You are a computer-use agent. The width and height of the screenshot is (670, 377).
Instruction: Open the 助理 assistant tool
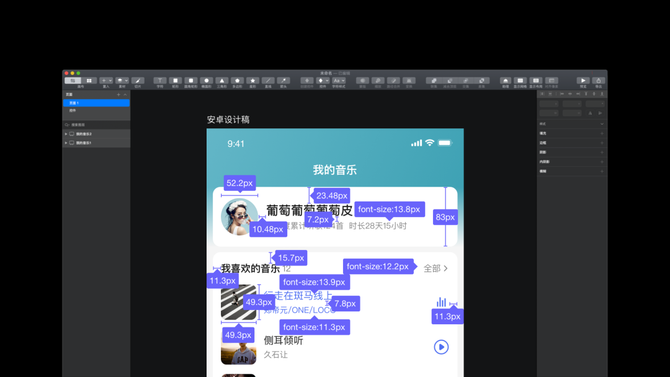pyautogui.click(x=506, y=80)
